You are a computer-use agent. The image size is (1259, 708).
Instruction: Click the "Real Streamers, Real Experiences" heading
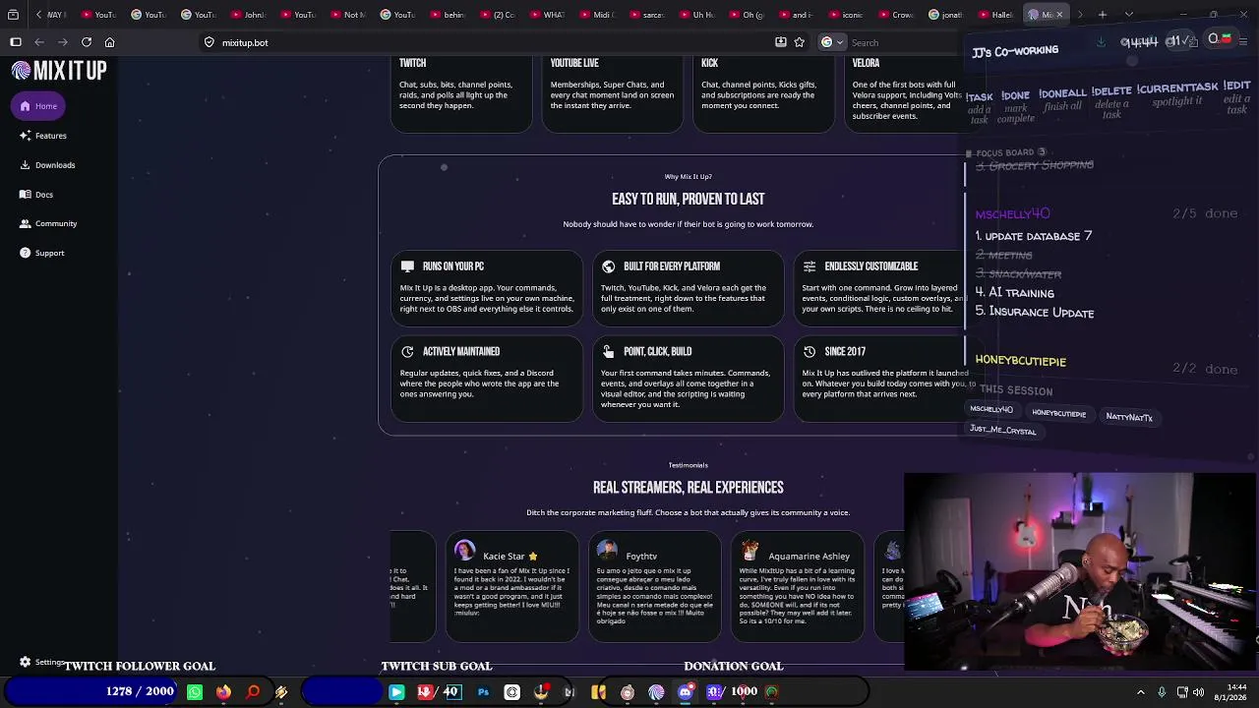coord(689,488)
